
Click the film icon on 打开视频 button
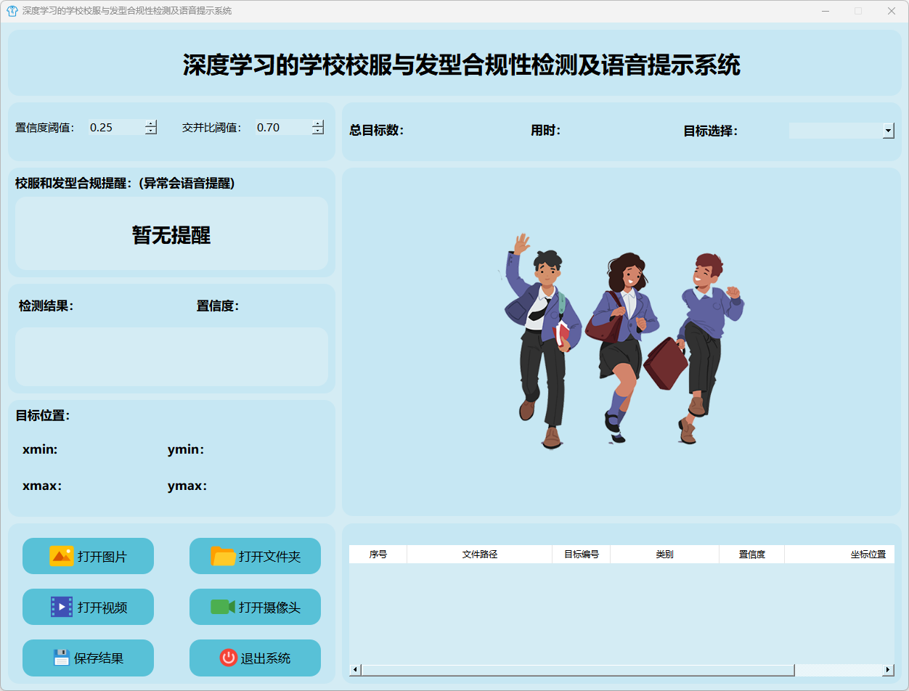(62, 607)
